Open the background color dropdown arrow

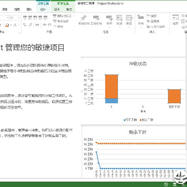pyautogui.click(x=11, y=25)
